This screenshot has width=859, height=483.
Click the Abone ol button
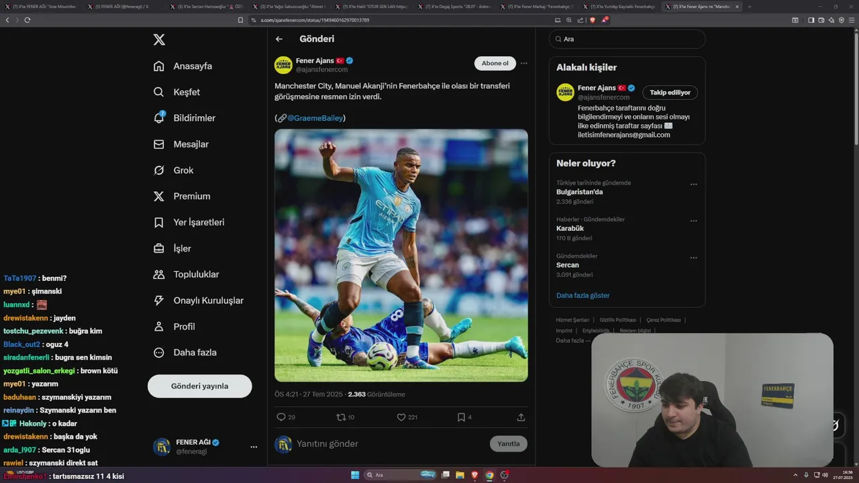(495, 63)
